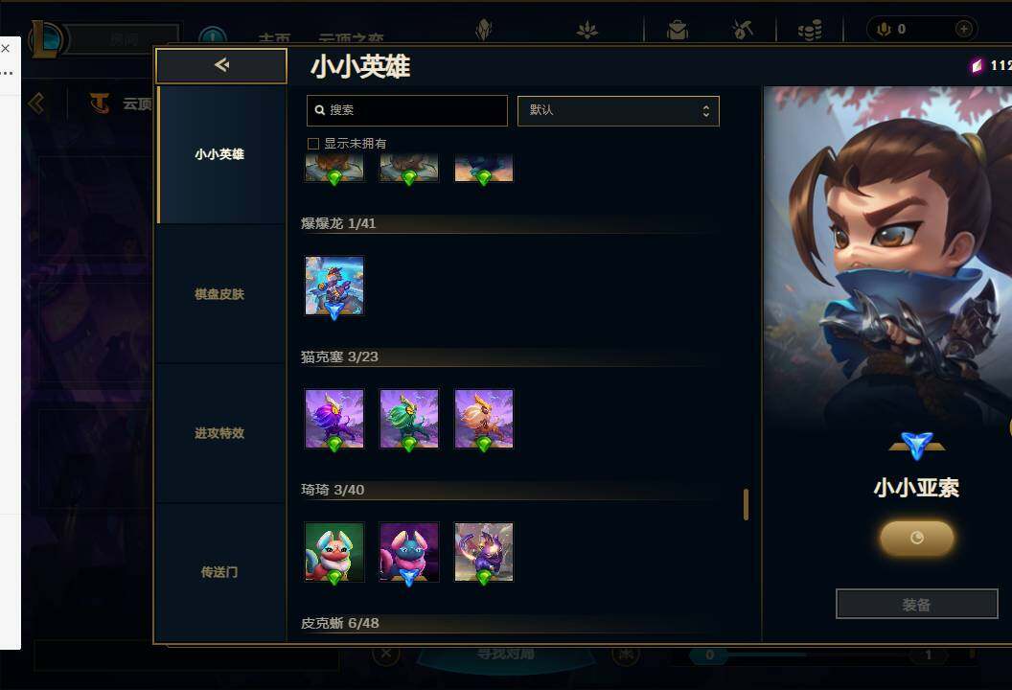This screenshot has height=690, width=1012.
Task: Click the crafting hammer icon in top bar
Action: pyautogui.click(x=743, y=30)
